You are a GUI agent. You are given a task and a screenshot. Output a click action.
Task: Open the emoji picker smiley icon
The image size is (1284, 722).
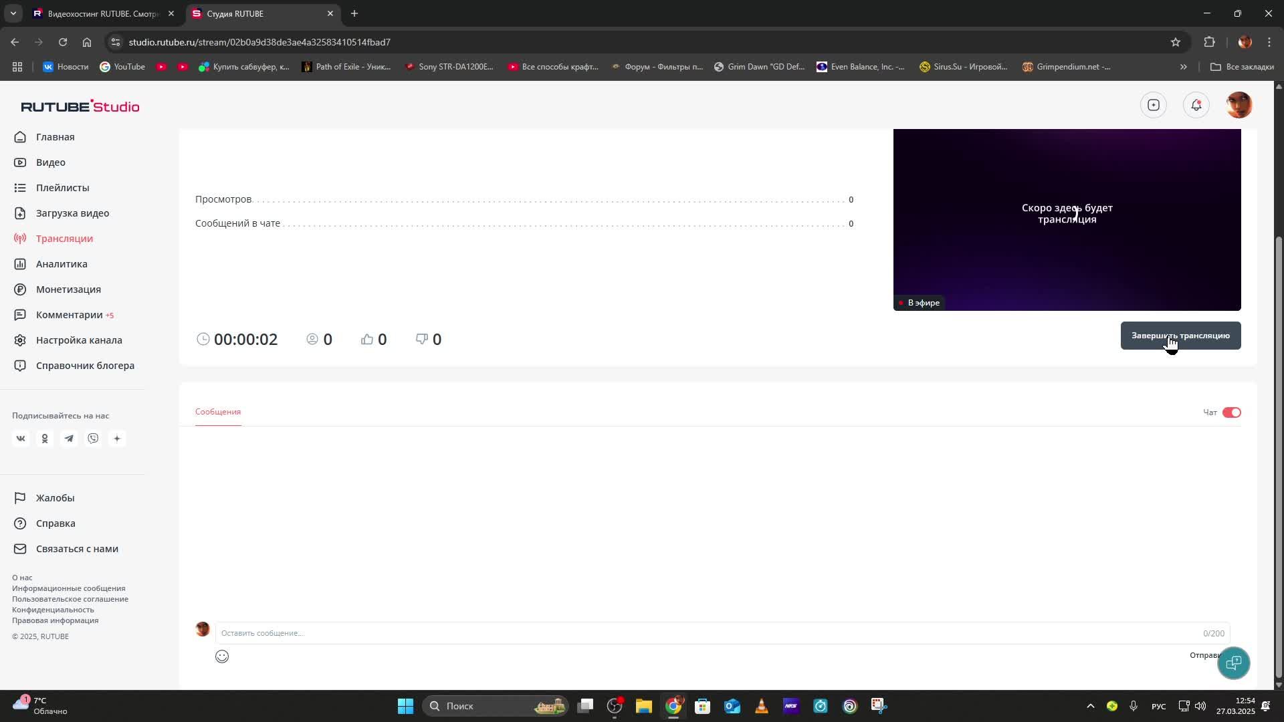(222, 656)
